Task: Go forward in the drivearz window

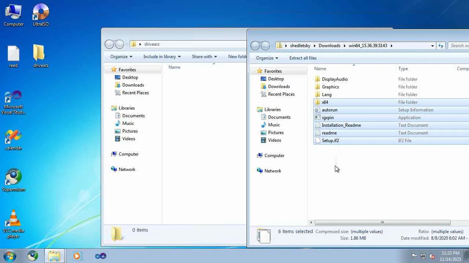Action: click(119, 44)
